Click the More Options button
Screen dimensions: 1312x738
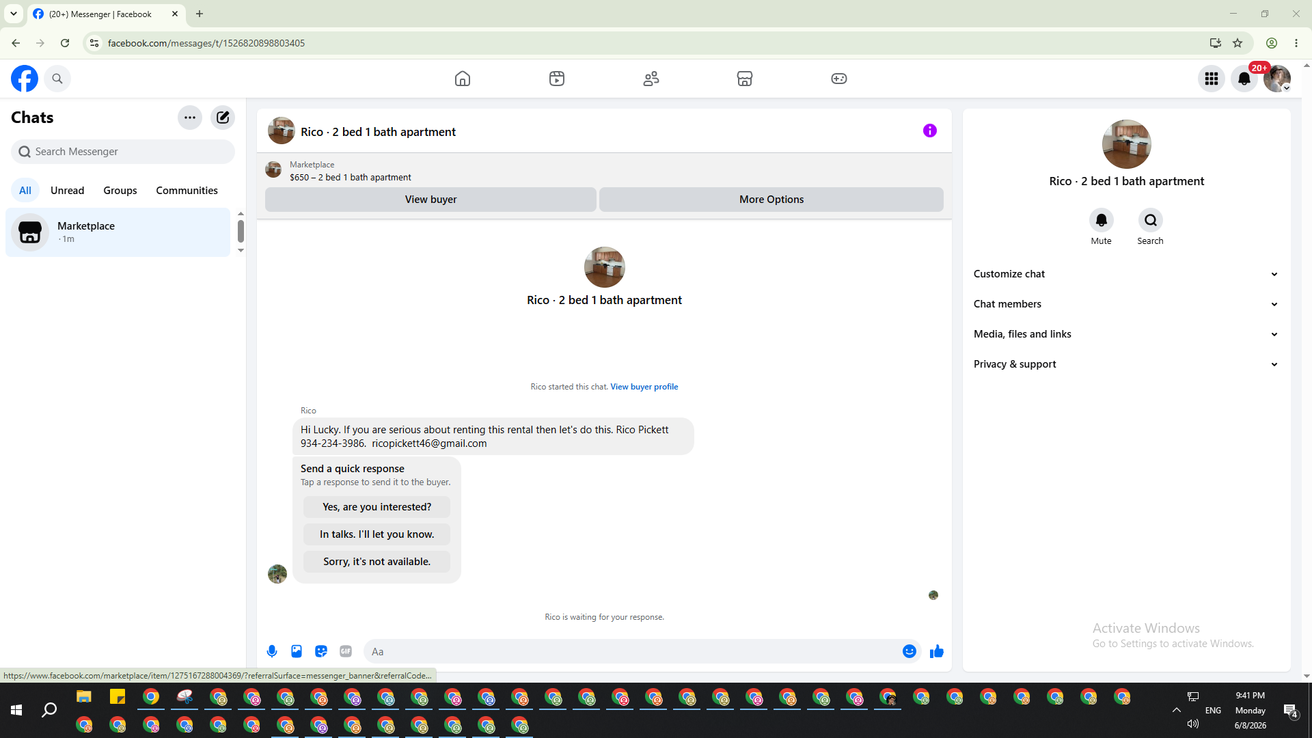click(771, 200)
